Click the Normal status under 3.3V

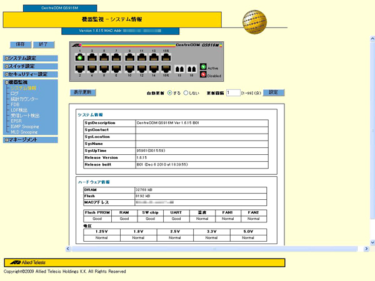(211, 238)
